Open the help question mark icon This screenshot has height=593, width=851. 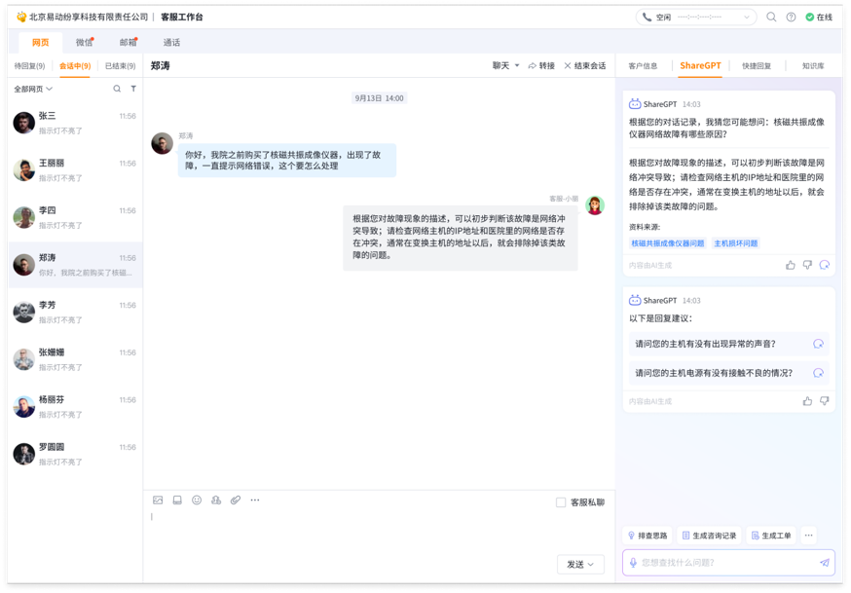[x=791, y=17]
